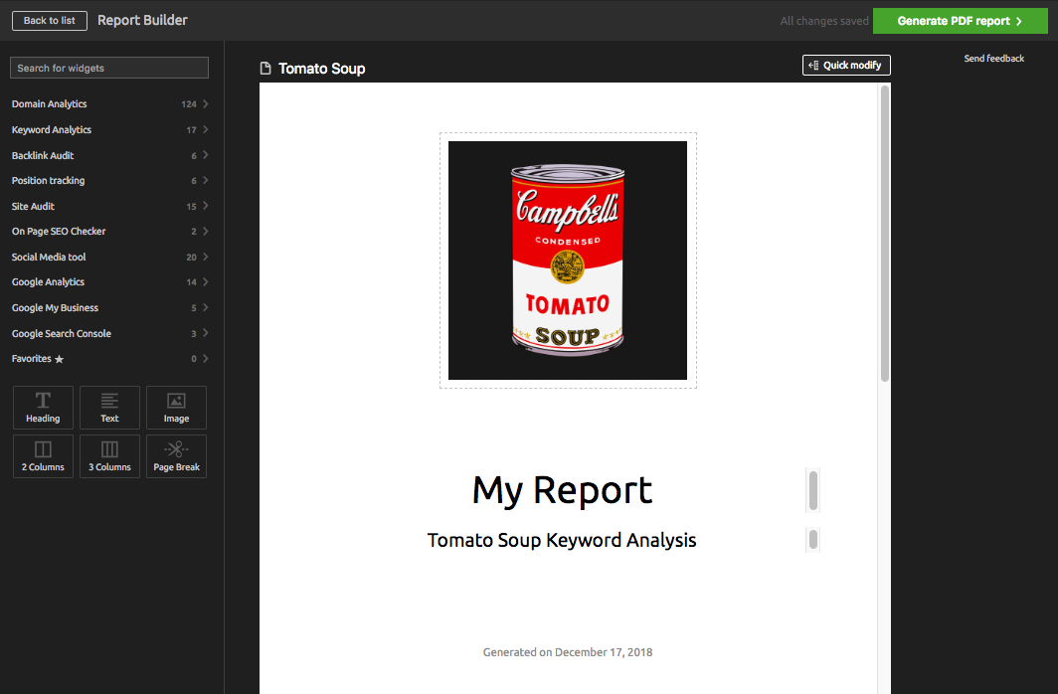Image resolution: width=1058 pixels, height=694 pixels.
Task: Click Send feedback link
Action: coord(994,59)
